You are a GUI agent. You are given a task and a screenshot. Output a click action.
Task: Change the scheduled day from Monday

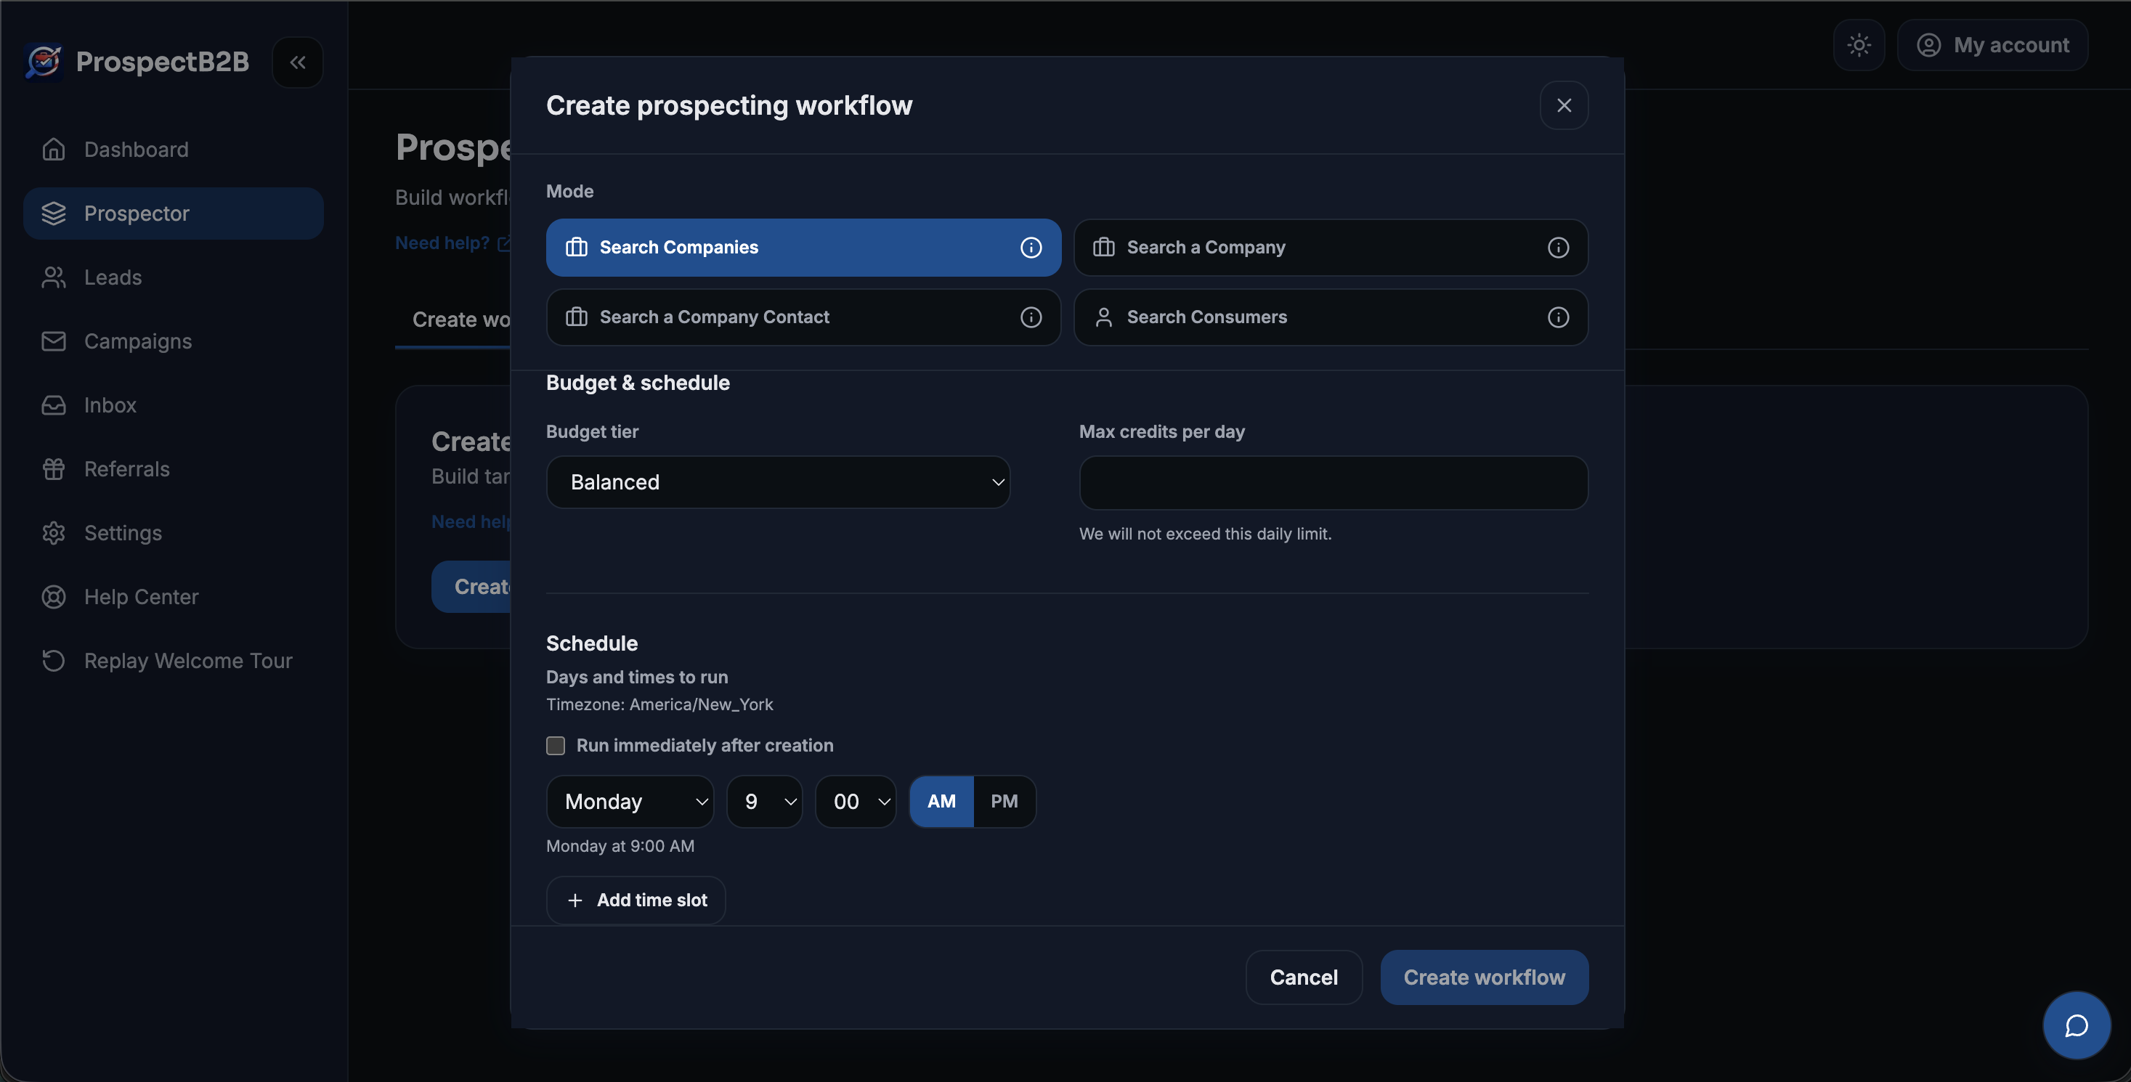pos(629,801)
